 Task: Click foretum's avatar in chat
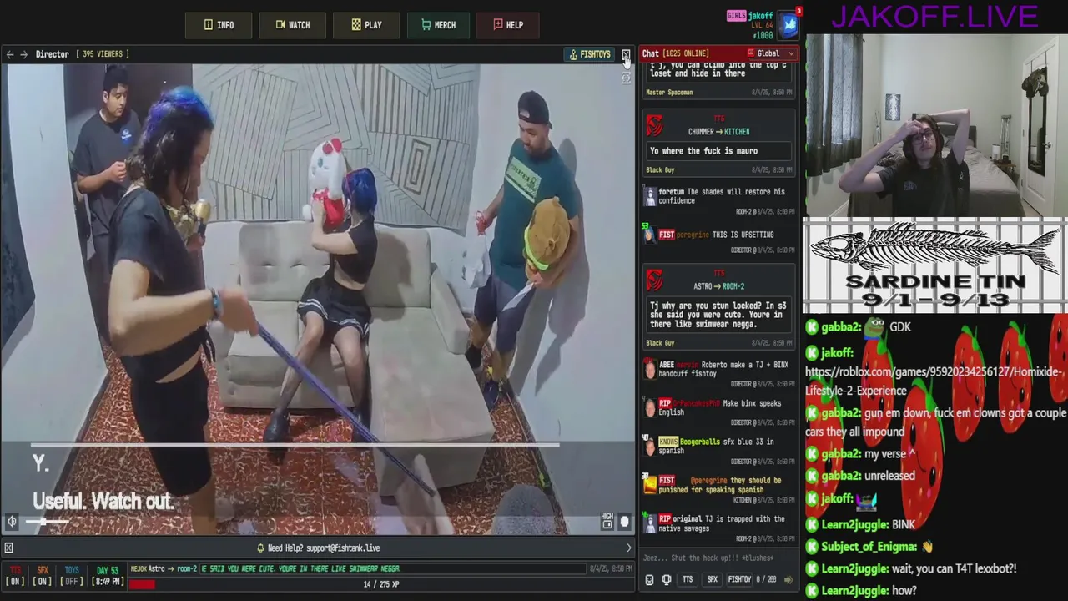[x=650, y=196]
